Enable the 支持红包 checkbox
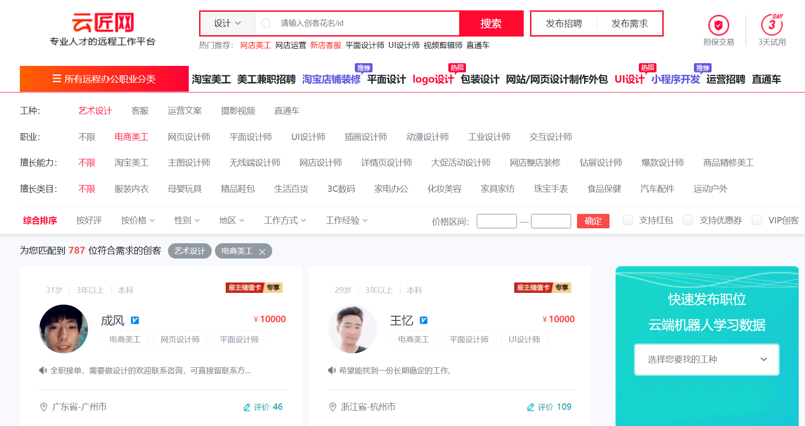The width and height of the screenshot is (805, 426). 628,220
